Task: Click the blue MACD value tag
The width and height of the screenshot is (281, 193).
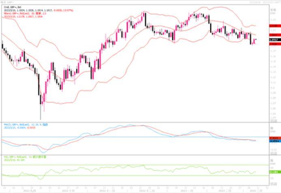Action: pos(275,141)
